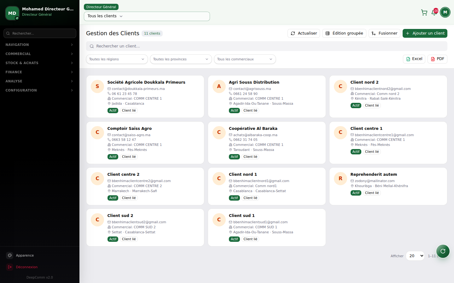454x283 pixels.
Task: Click Ajouter un client button
Action: [425, 33]
